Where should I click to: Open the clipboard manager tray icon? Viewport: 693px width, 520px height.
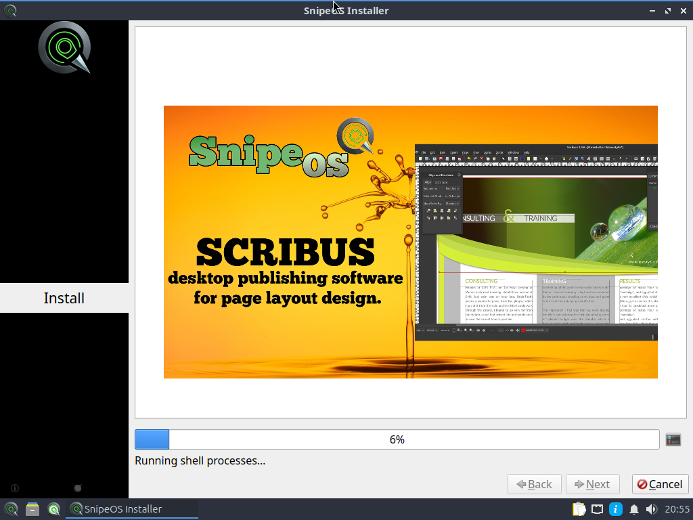tap(579, 509)
